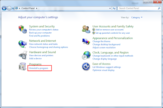This screenshot has width=163, height=108.
Task: Open the User Accounts people icon
Action: pos(86,29)
